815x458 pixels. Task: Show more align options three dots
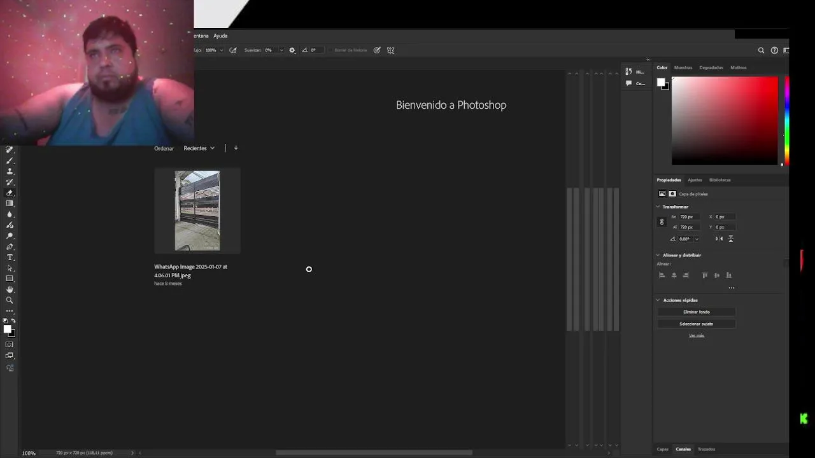click(732, 288)
